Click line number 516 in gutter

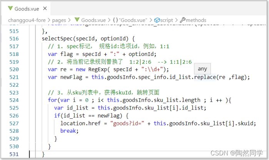pos(14,39)
